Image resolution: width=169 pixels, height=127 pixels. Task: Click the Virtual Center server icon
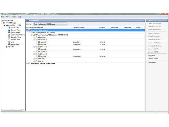click(29, 30)
